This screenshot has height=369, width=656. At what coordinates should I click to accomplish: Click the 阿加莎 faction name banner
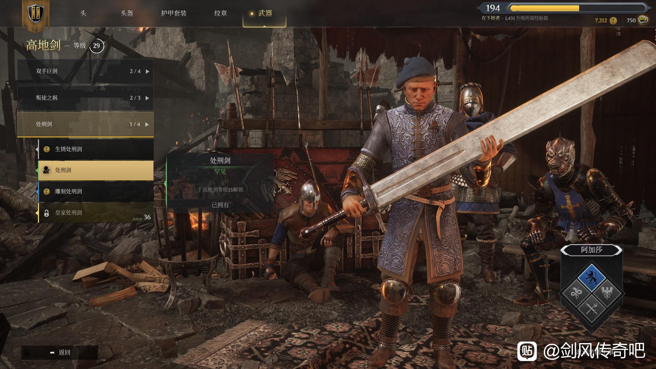click(x=591, y=250)
